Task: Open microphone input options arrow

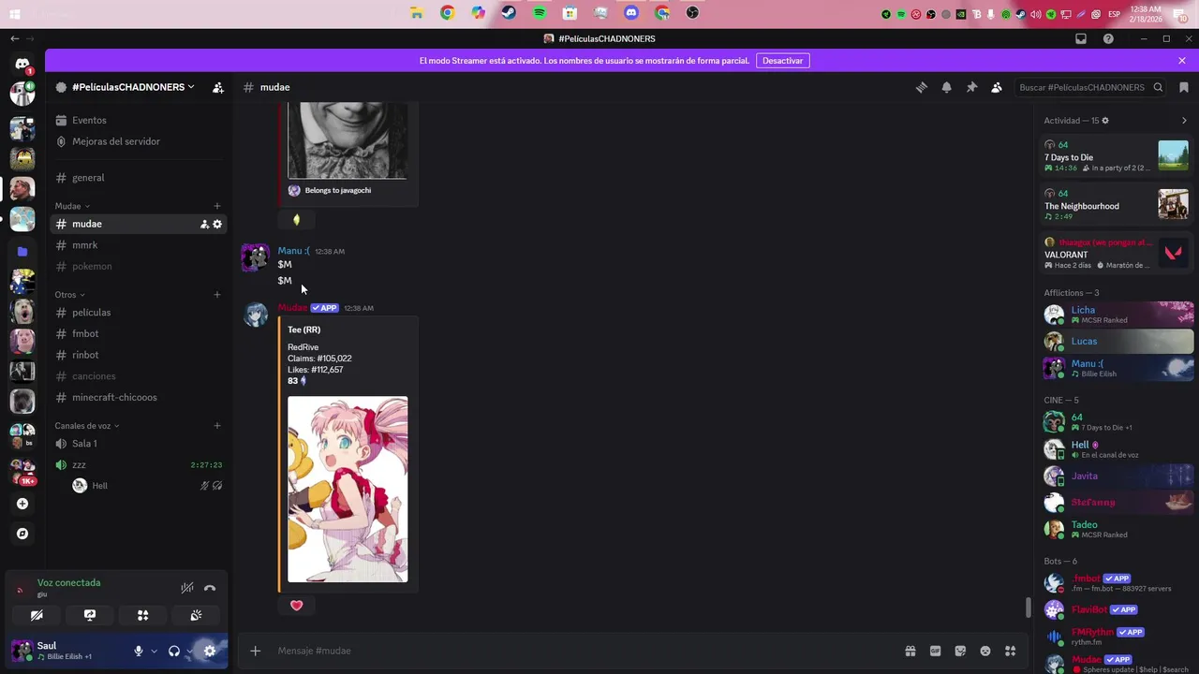Action: pyautogui.click(x=154, y=651)
